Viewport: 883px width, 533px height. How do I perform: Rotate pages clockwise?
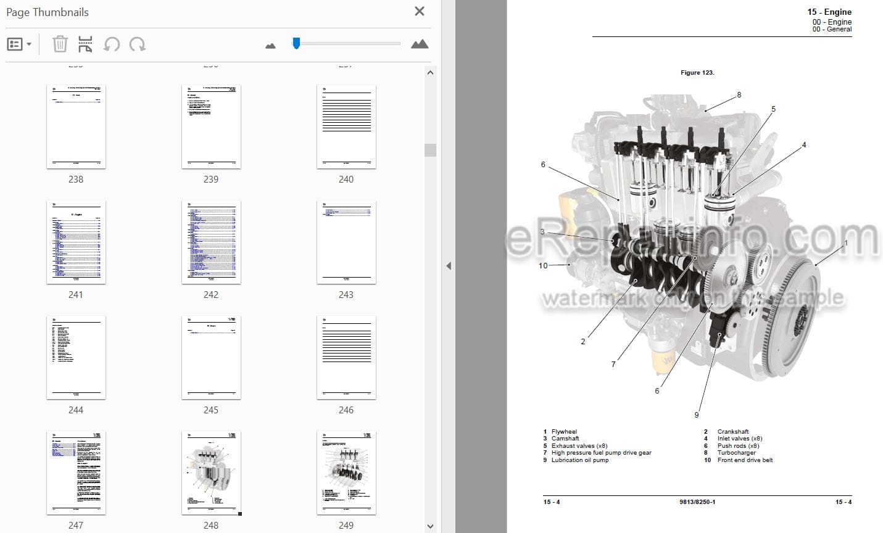coord(138,44)
